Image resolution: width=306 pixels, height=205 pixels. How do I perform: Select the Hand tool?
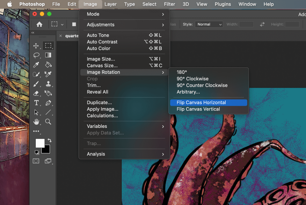[x=36, y=122]
